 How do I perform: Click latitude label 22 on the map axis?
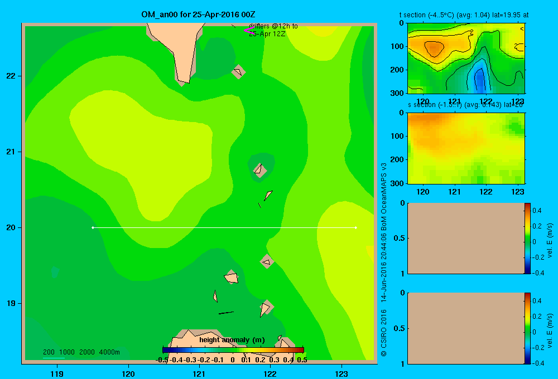[11, 76]
